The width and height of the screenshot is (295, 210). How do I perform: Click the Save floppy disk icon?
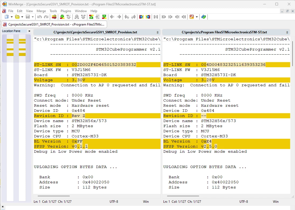pyautogui.click(x=28, y=17)
